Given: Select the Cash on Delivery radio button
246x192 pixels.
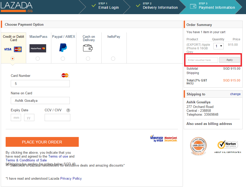Looking at the screenshot, I should coord(88,59).
